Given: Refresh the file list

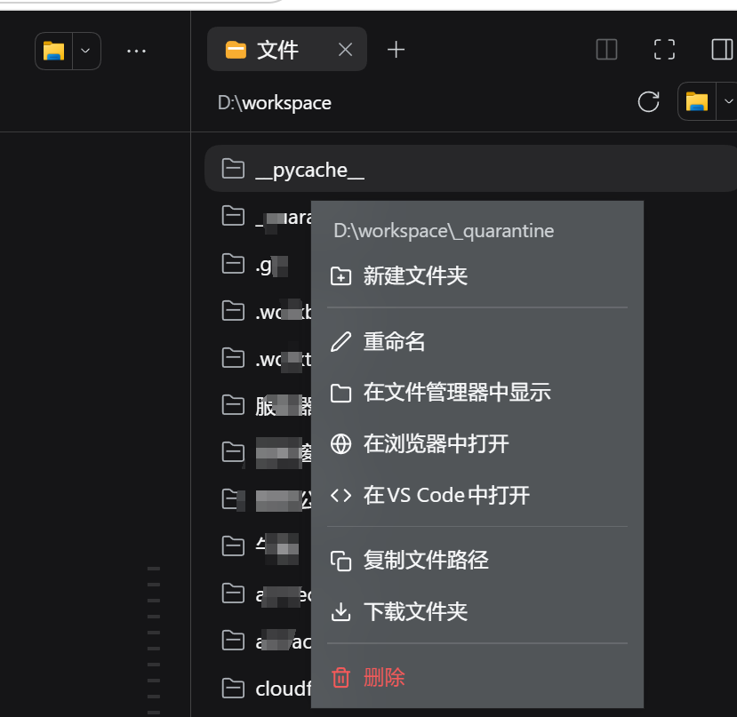Looking at the screenshot, I should click(648, 101).
